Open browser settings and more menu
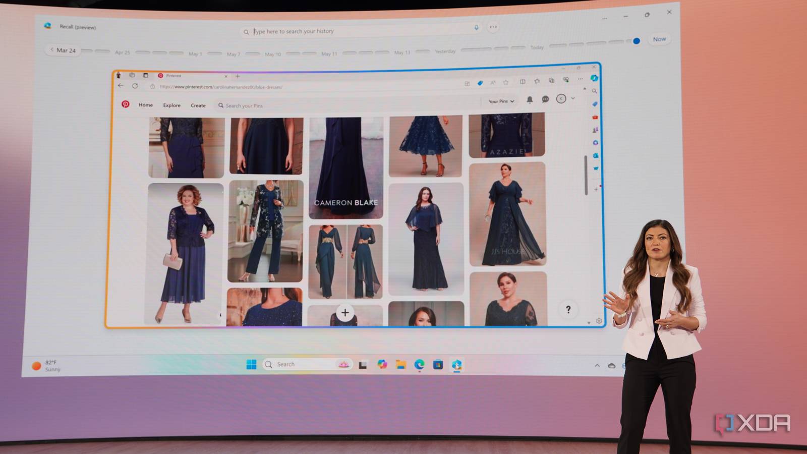Image resolution: width=807 pixels, height=454 pixels. (x=581, y=79)
